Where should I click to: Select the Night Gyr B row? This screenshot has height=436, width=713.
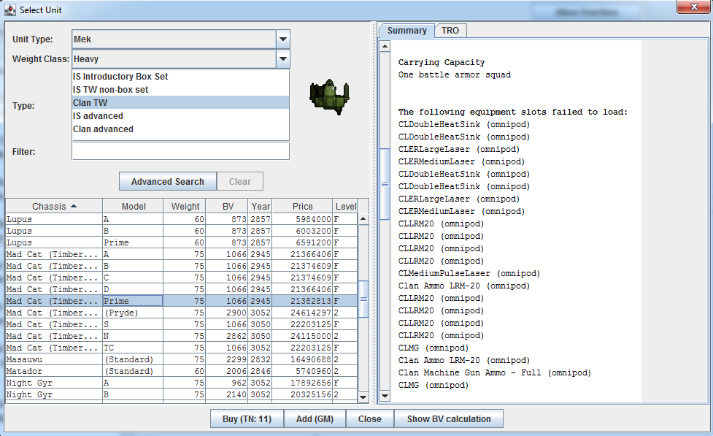(x=182, y=394)
